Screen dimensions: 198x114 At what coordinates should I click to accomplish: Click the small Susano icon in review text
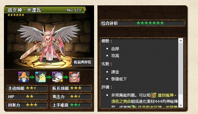[153, 95]
